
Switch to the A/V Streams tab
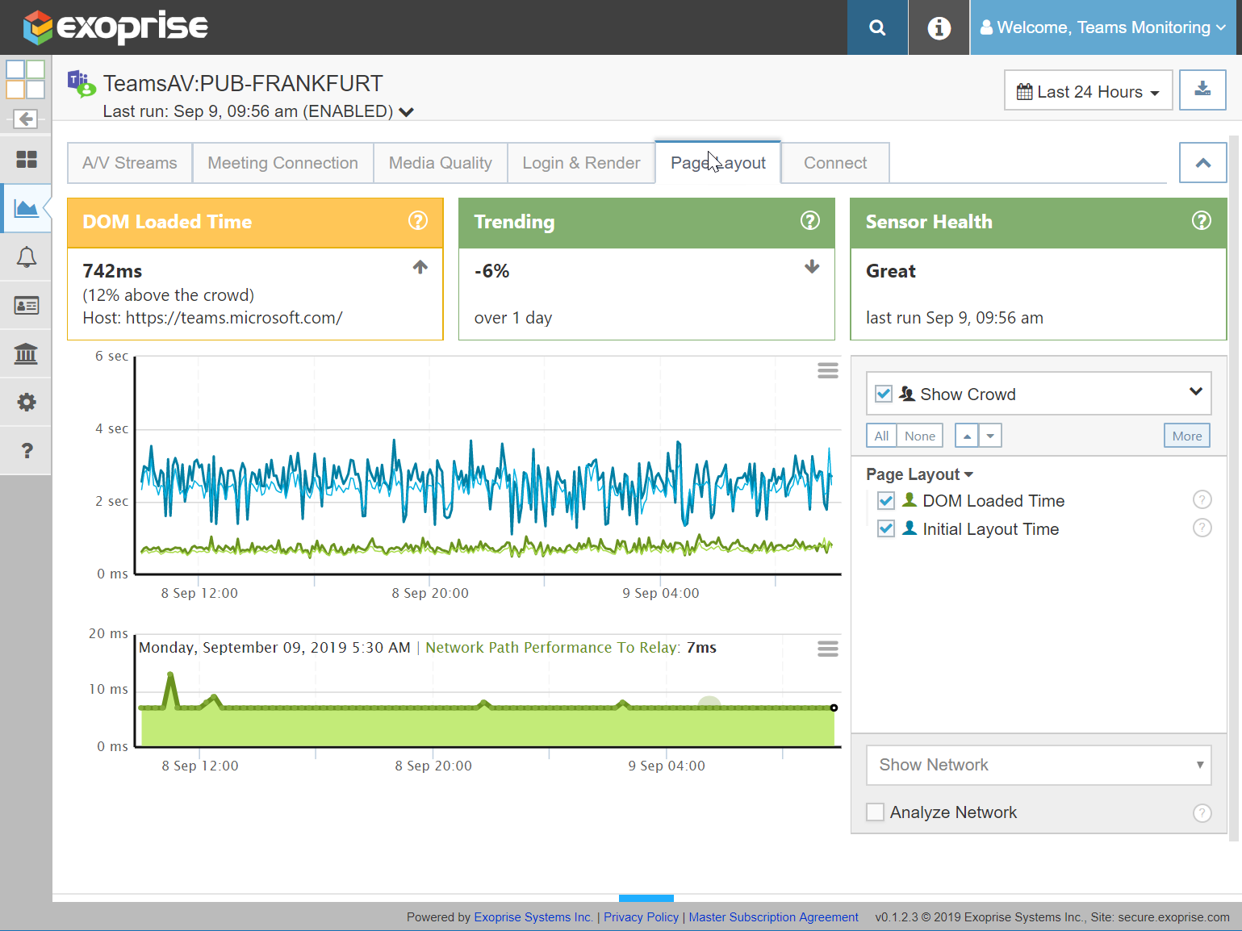130,163
